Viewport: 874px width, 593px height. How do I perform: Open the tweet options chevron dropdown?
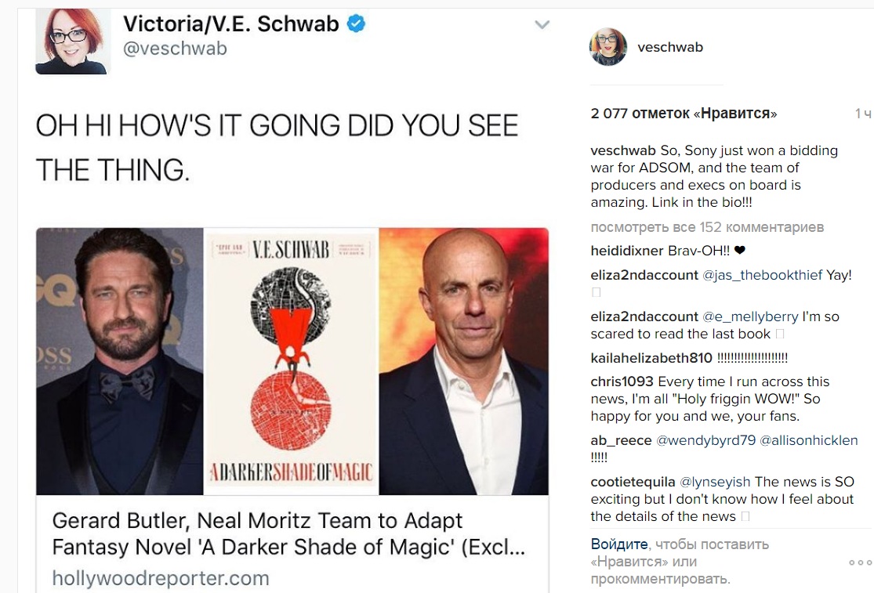point(542,25)
